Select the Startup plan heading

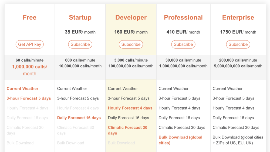point(80,17)
